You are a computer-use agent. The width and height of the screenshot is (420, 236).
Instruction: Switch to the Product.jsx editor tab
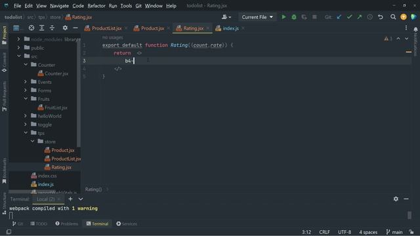coord(152,28)
